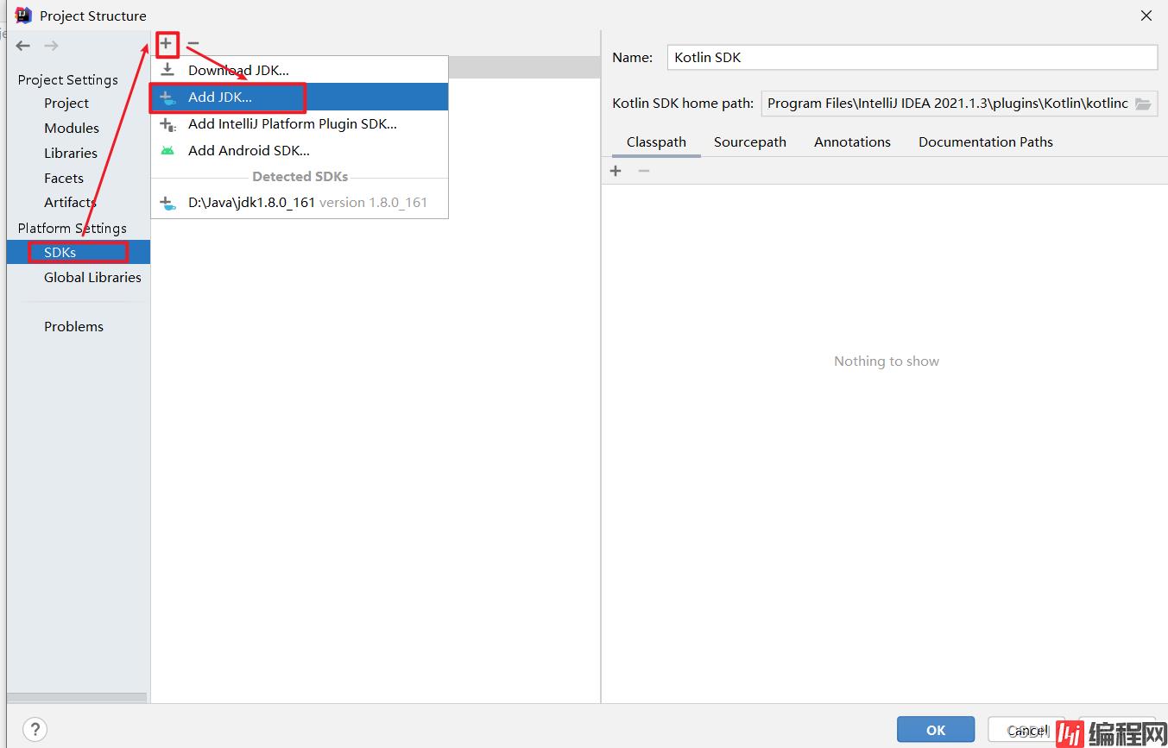This screenshot has height=748, width=1168.
Task: Switch to the Annotations tab
Action: point(852,141)
